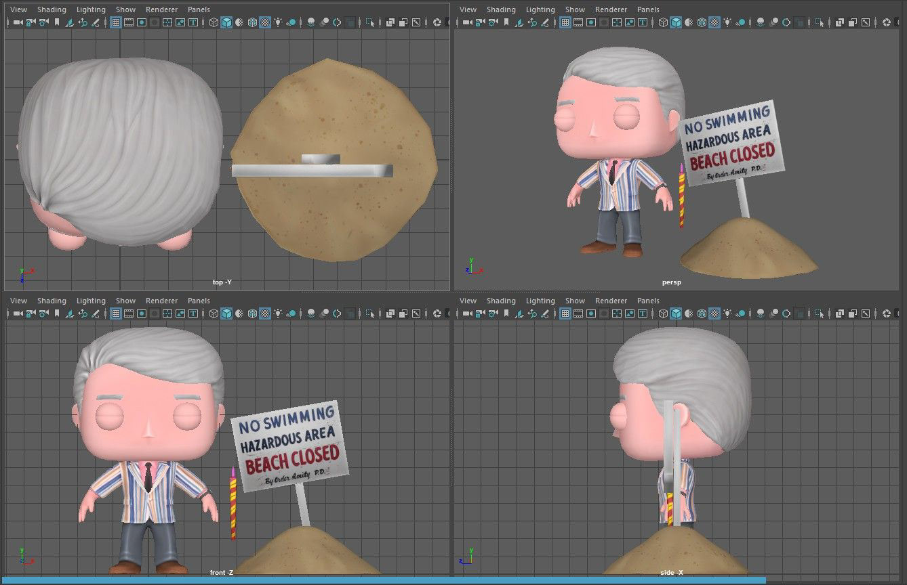
Task: Open Lighting menu in front -Z panel
Action: 91,301
